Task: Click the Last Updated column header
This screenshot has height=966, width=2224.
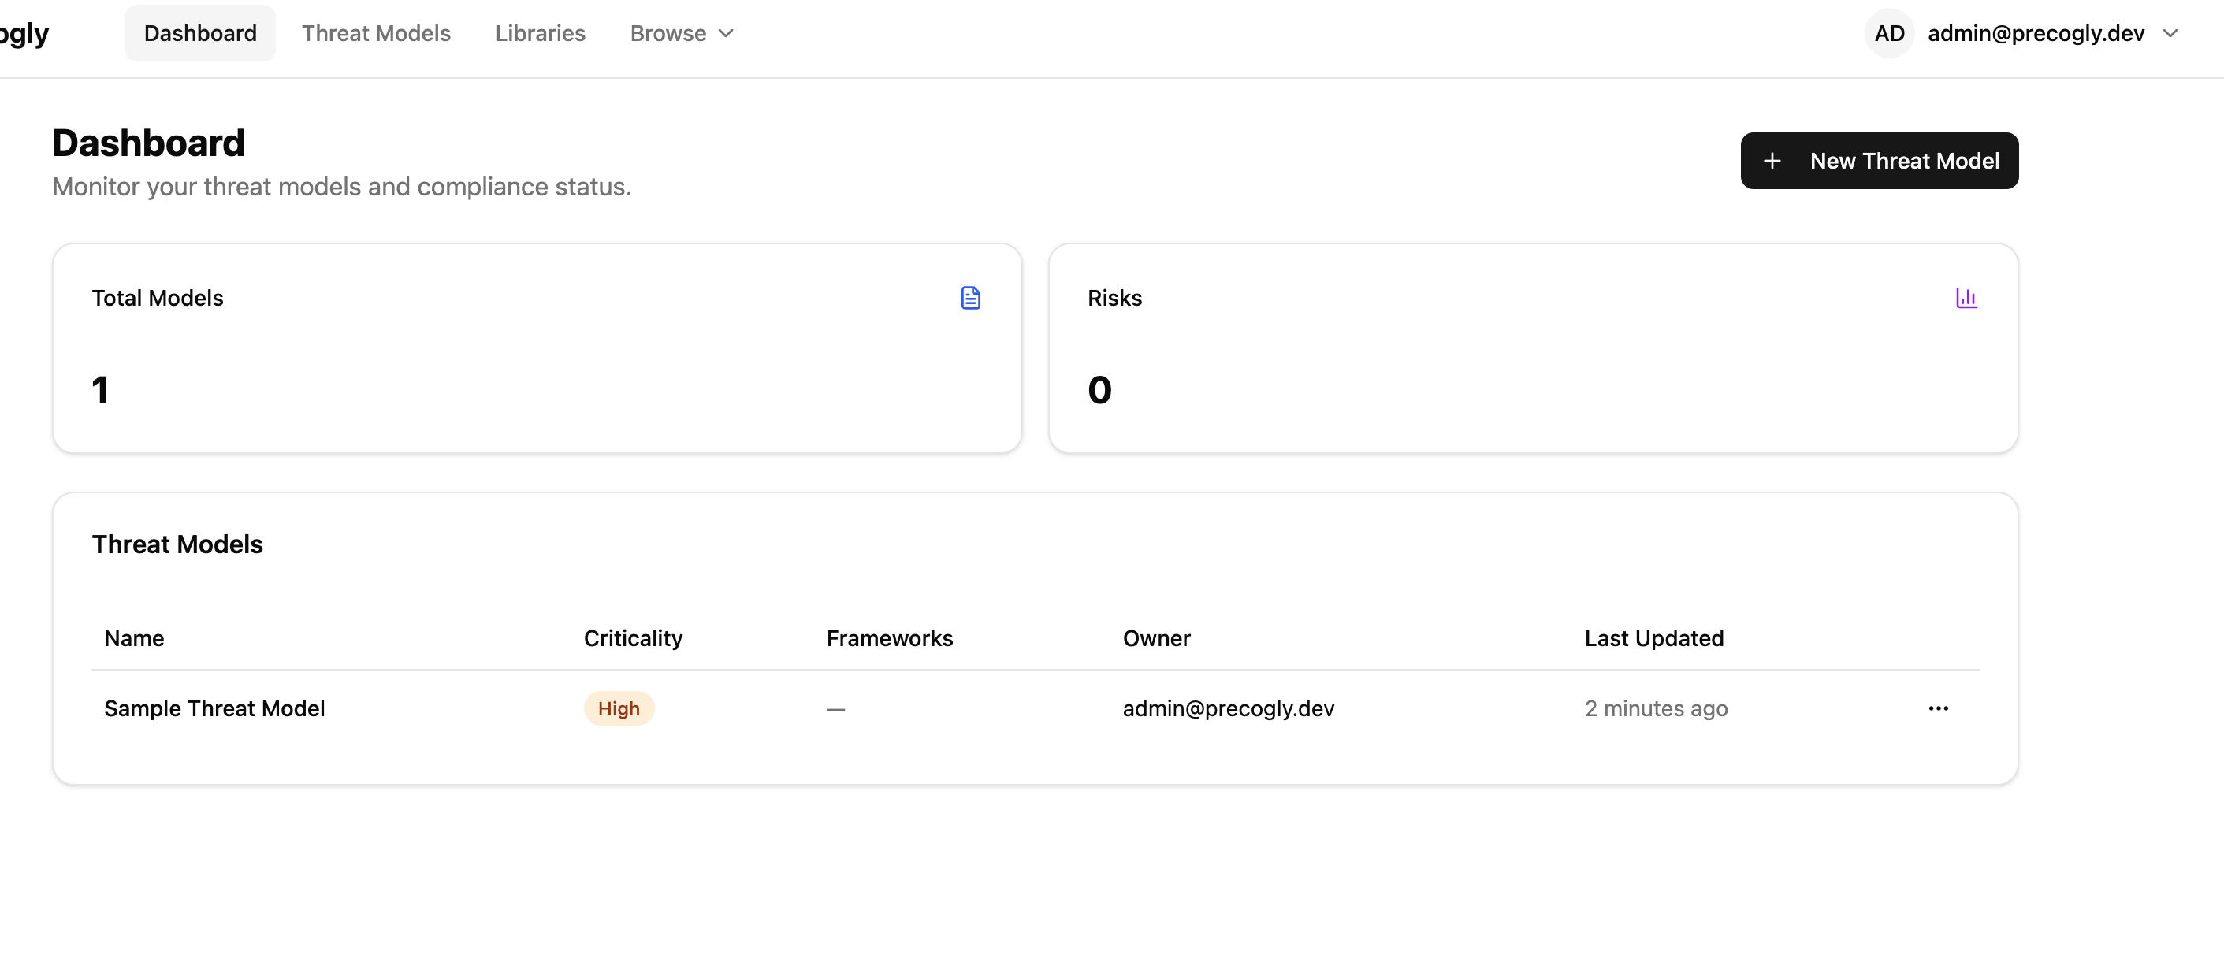Action: click(x=1653, y=638)
